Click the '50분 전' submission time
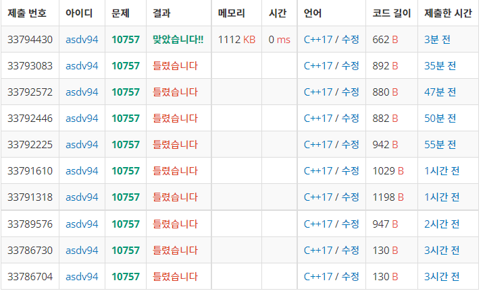This screenshot has height=291, width=485. pyautogui.click(x=440, y=118)
